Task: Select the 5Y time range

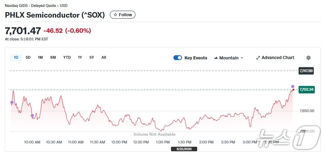Action: click(x=92, y=57)
